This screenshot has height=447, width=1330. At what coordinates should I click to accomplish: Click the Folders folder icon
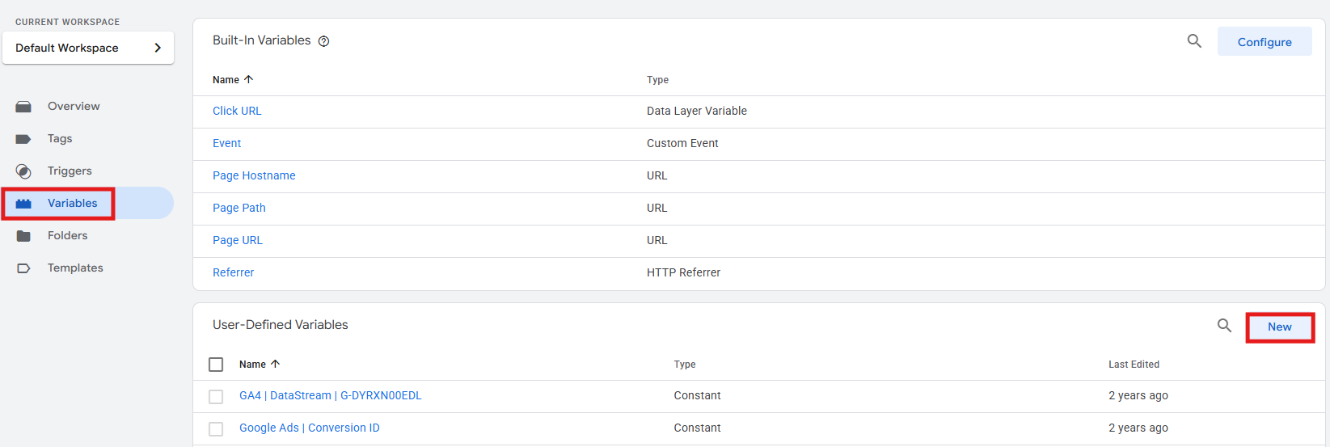click(x=23, y=236)
